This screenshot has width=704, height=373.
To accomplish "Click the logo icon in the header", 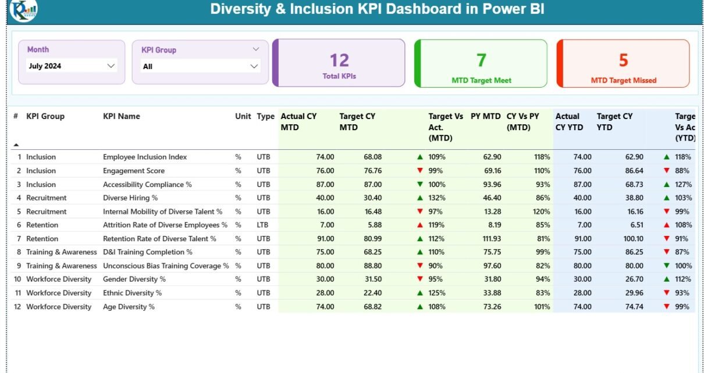I will pyautogui.click(x=23, y=10).
